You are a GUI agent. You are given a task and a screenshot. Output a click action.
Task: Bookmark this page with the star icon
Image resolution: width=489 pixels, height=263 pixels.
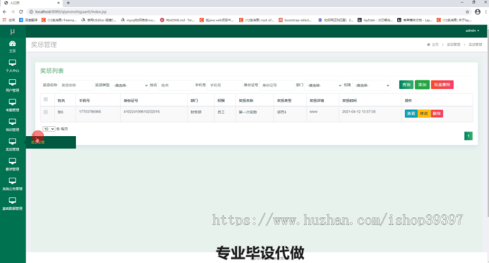coord(467,12)
